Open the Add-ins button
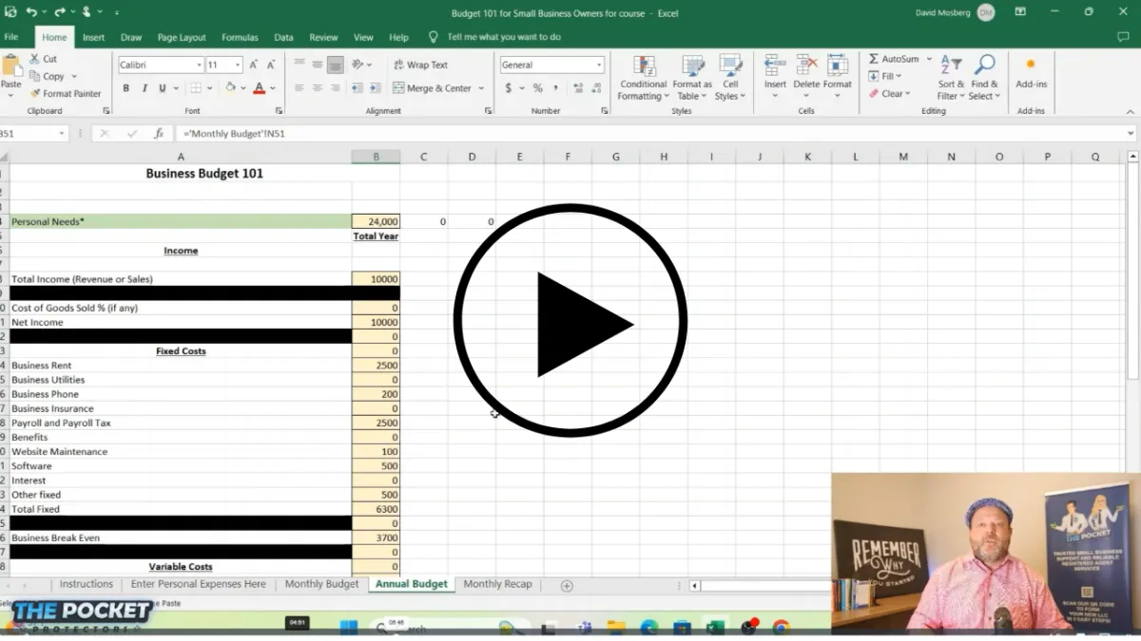The image size is (1141, 641). (1031, 73)
